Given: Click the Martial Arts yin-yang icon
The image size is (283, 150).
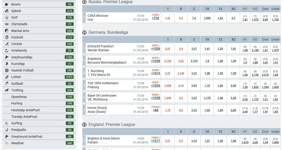Looking at the screenshot, I should point(7,31).
